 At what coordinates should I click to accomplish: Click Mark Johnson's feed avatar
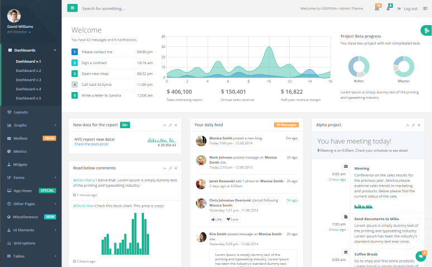201,160
